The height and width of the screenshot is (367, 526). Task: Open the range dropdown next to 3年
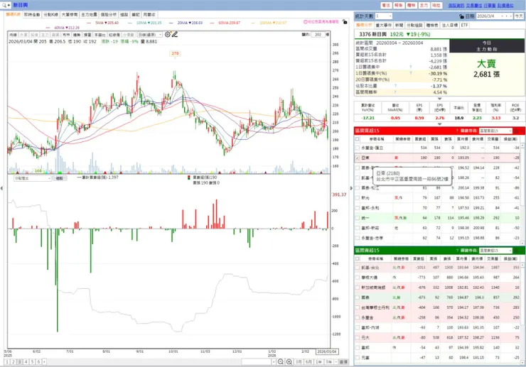click(336, 361)
